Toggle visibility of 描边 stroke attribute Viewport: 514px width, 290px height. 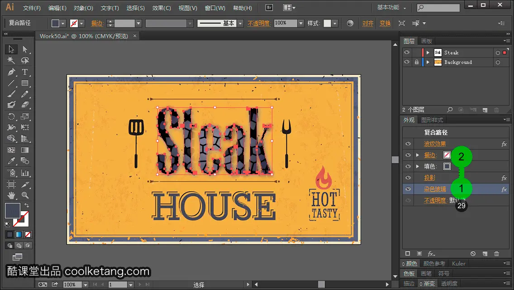click(x=408, y=155)
